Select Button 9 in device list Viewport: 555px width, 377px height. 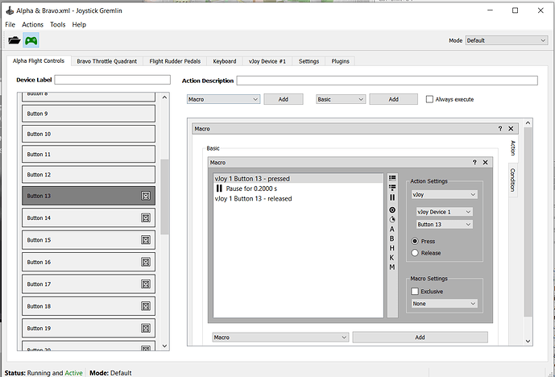(89, 114)
